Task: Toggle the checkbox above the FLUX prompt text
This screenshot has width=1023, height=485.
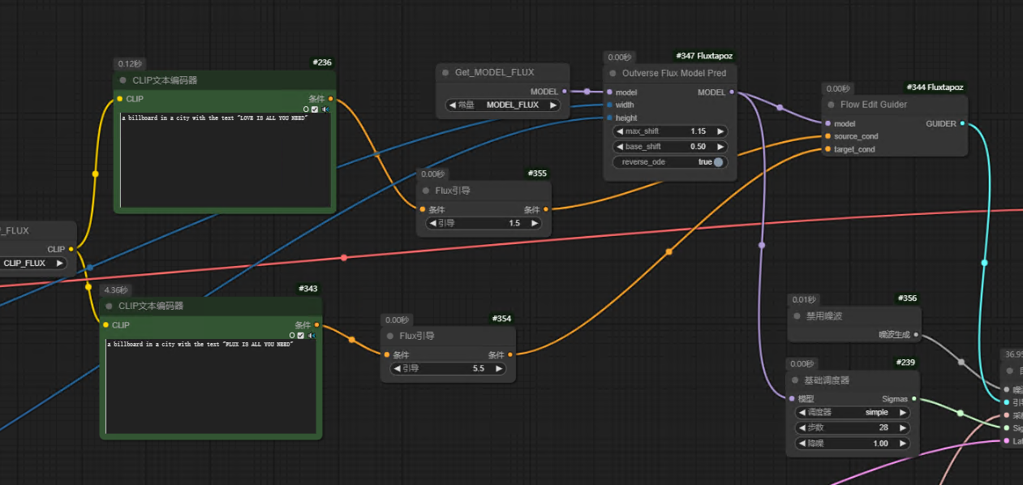Action: (x=301, y=335)
